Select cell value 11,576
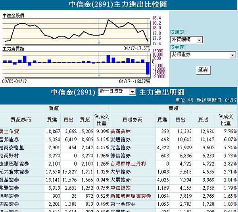This screenshot has height=212, width=238. 69,180
